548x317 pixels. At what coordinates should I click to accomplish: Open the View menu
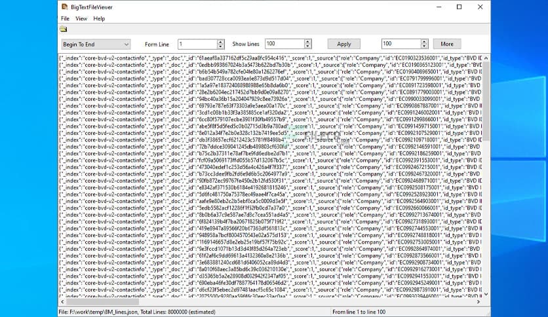pyautogui.click(x=81, y=18)
